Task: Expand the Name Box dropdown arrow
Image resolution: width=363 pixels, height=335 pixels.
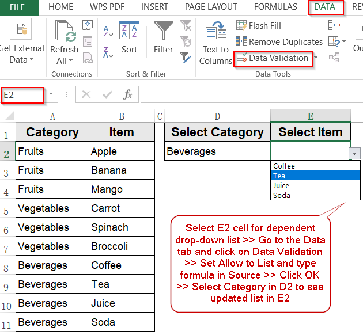Action: click(51, 95)
